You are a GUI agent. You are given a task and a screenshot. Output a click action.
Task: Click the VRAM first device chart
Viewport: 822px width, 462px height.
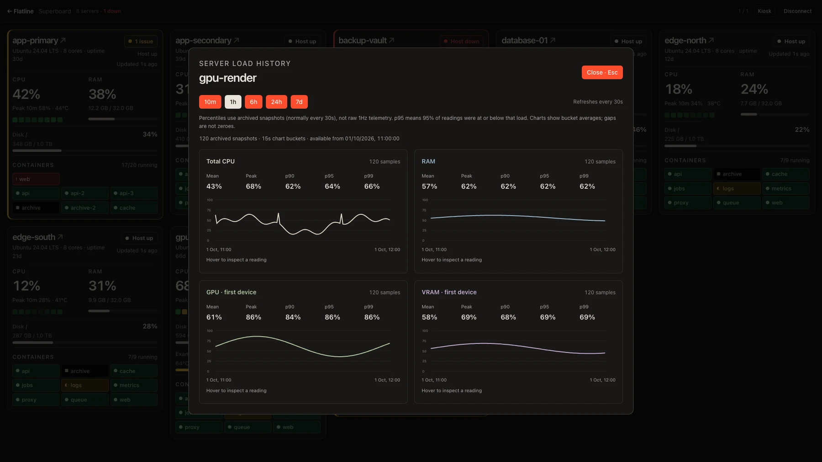click(x=518, y=351)
